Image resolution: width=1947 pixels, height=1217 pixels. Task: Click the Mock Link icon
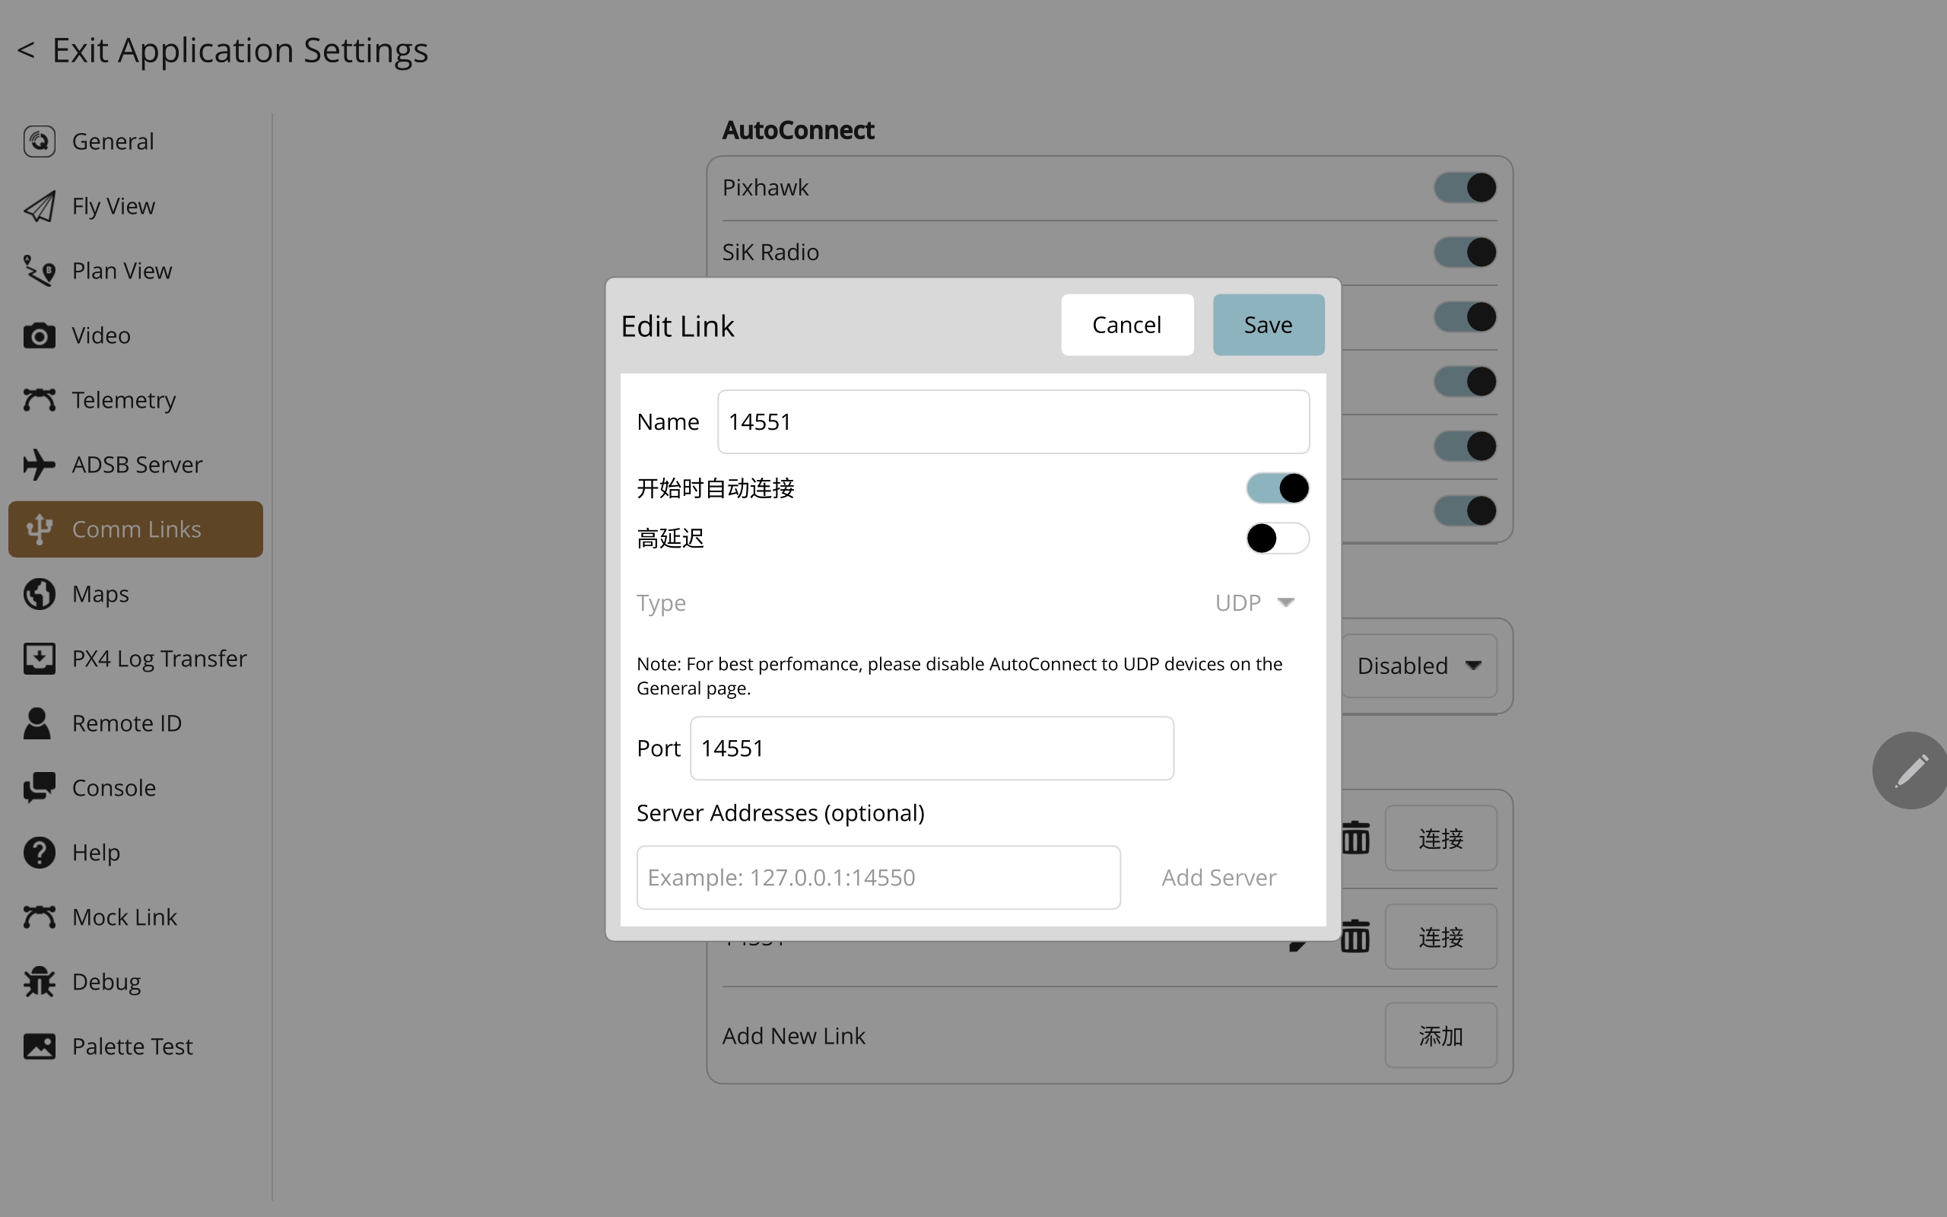39,917
